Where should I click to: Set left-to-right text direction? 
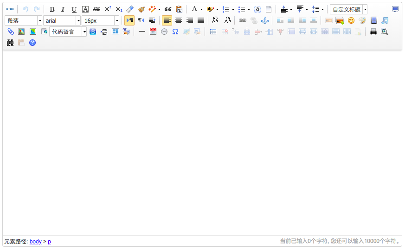129,20
